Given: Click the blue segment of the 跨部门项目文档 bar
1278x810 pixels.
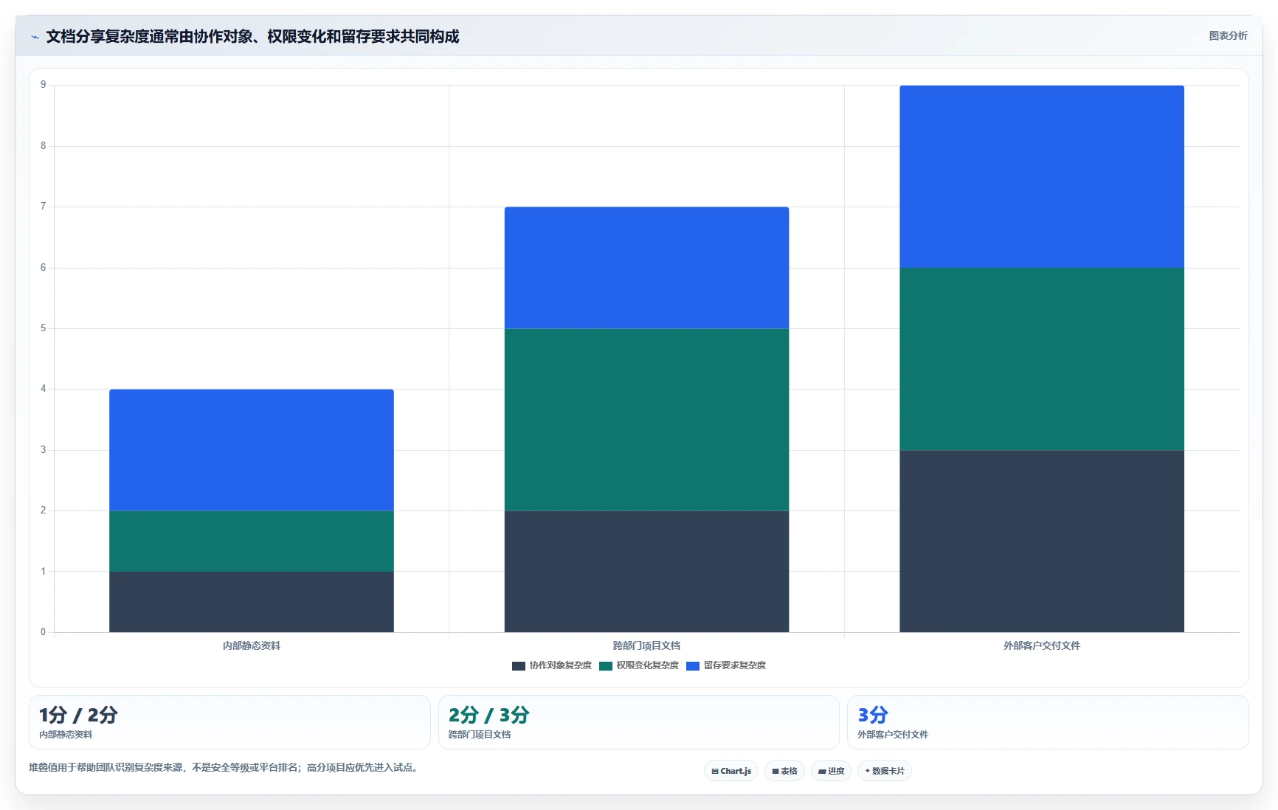Looking at the screenshot, I should click(646, 268).
